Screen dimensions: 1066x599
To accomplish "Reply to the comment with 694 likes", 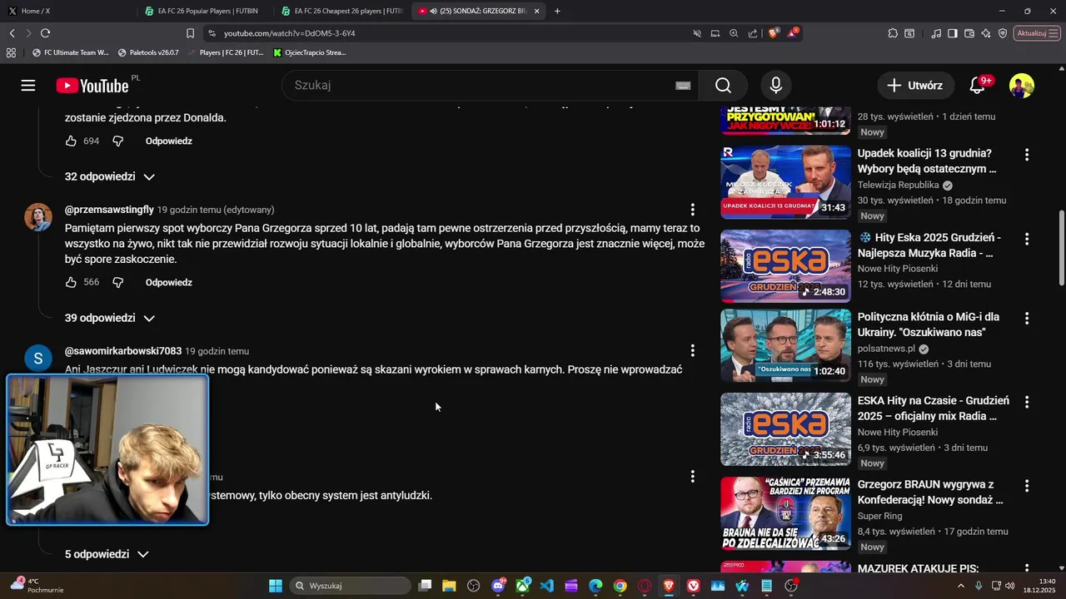I will [x=169, y=141].
